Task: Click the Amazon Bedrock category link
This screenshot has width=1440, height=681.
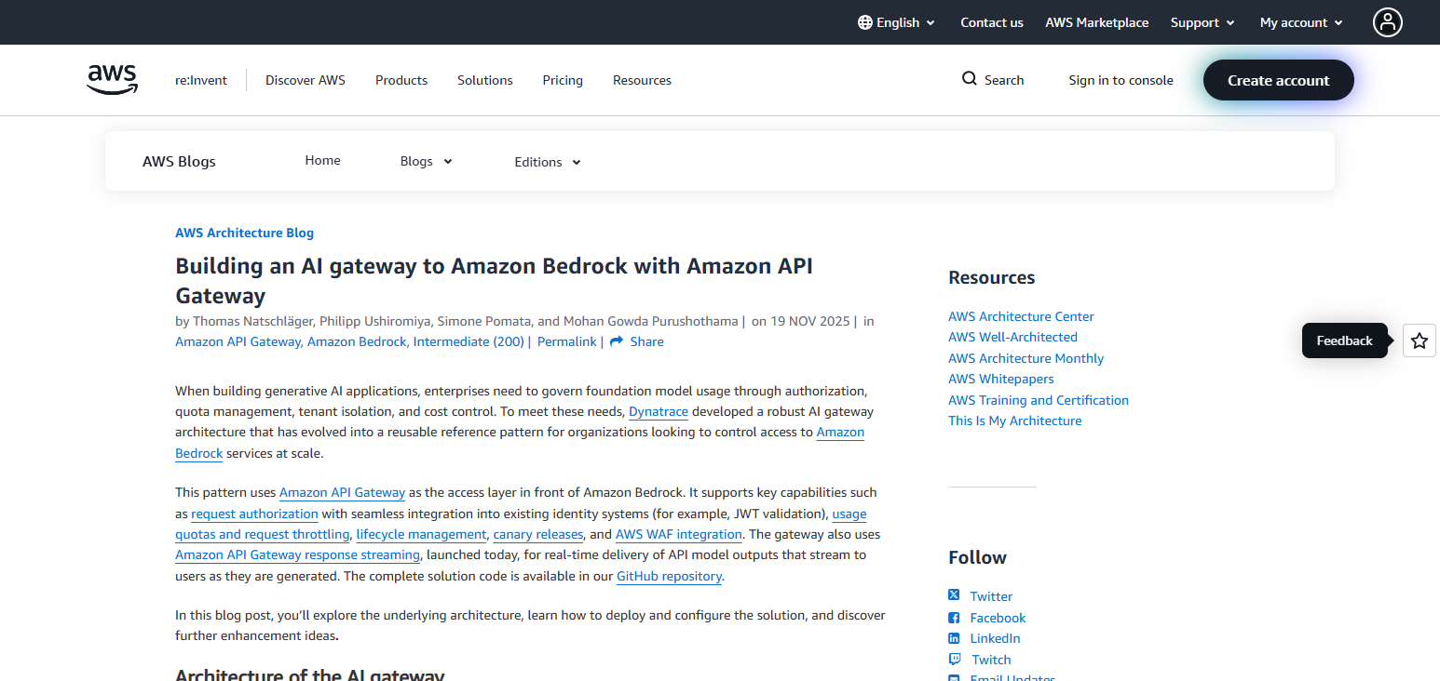Action: pos(357,341)
